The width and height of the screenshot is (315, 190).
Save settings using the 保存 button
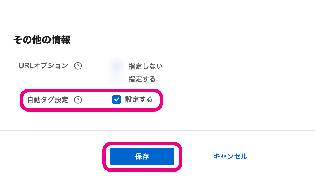tap(142, 156)
